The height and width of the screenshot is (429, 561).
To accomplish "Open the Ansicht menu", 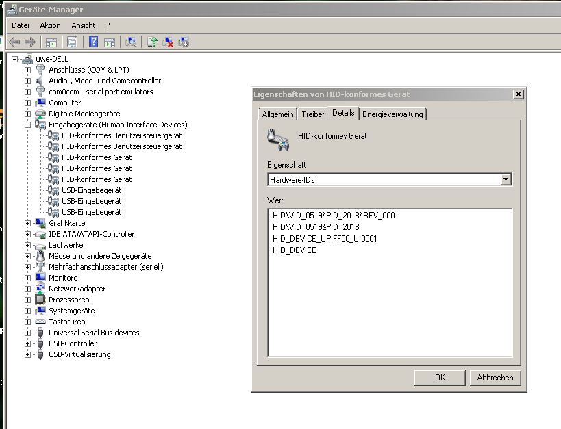I will coord(84,25).
